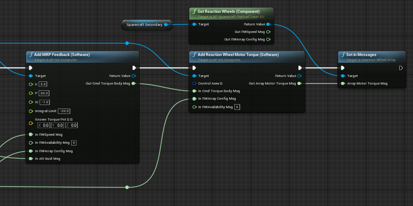Screen dimensions: 413x206
Task: Click In RWAvailability field on Motor Torque node
Action: [x=237, y=107]
